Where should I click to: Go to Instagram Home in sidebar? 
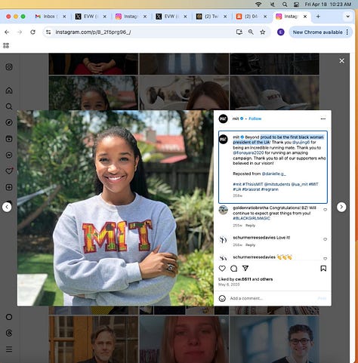pyautogui.click(x=9, y=90)
